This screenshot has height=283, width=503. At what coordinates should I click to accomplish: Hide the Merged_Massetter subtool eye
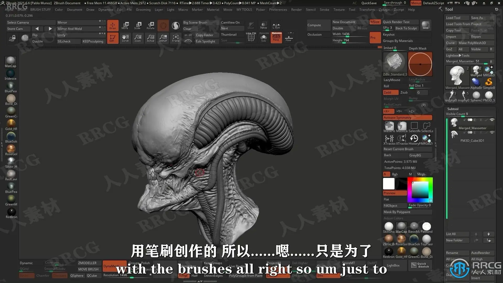(492, 120)
